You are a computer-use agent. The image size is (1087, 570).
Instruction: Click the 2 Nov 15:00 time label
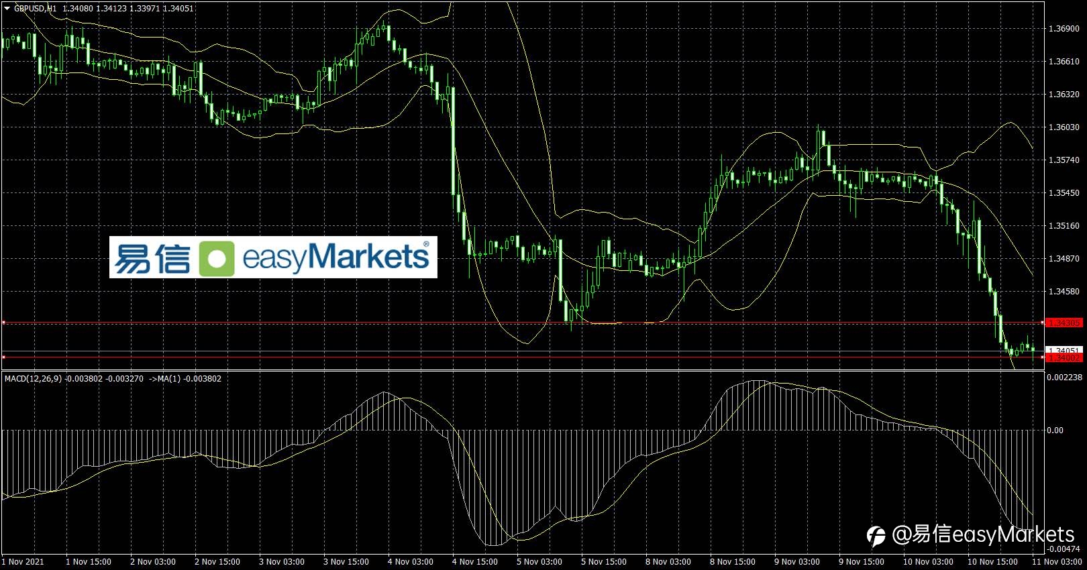coord(217,562)
